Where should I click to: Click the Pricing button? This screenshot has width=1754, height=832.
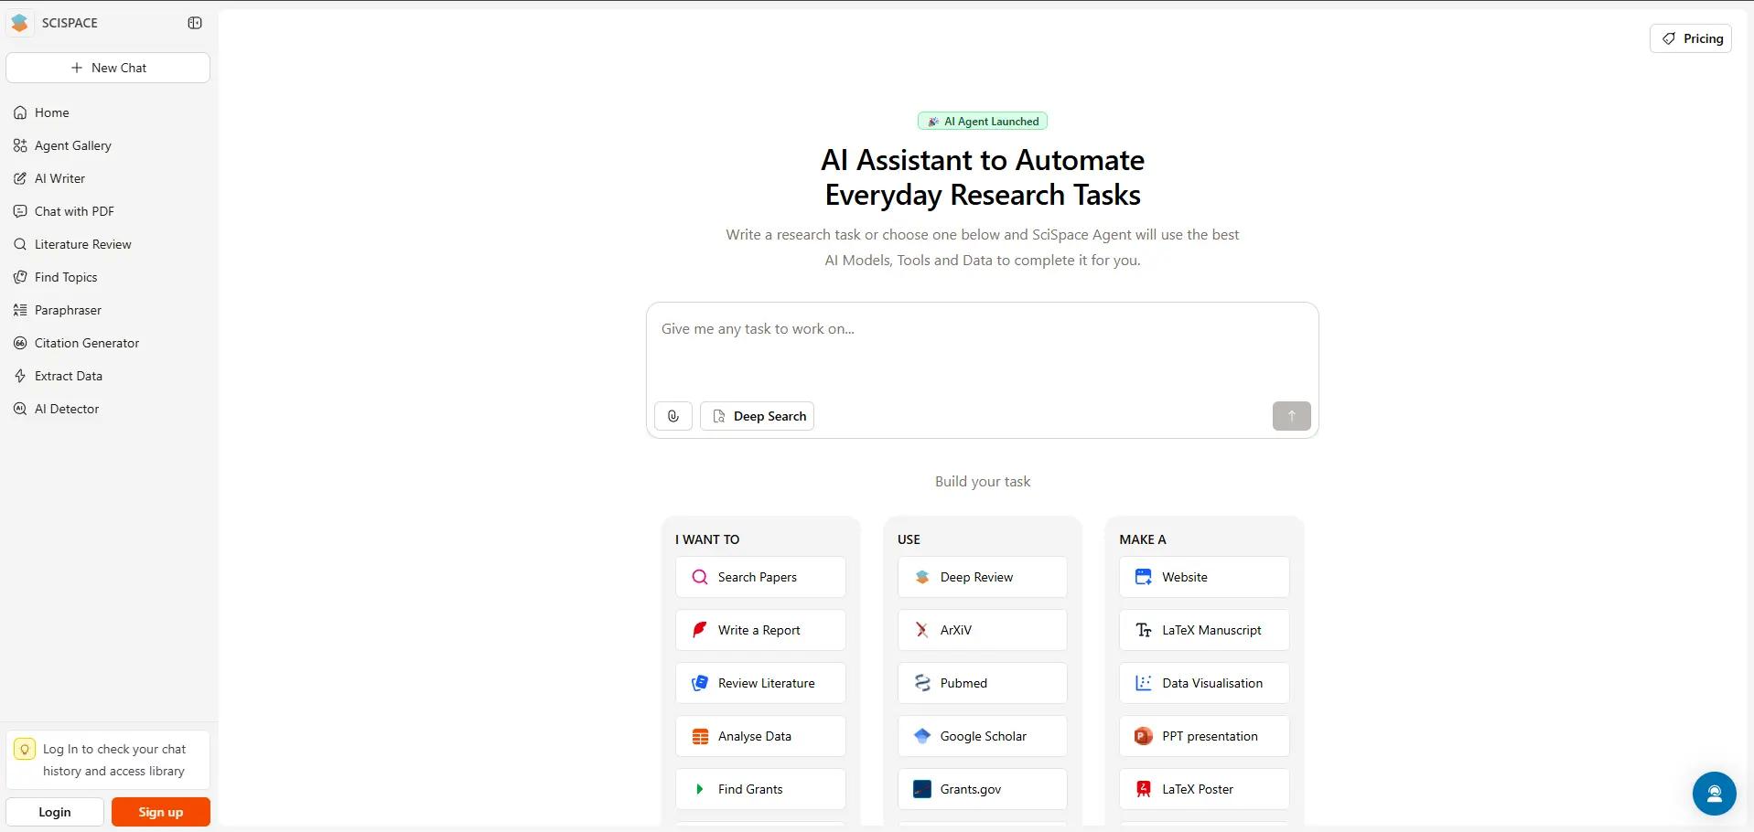coord(1691,38)
